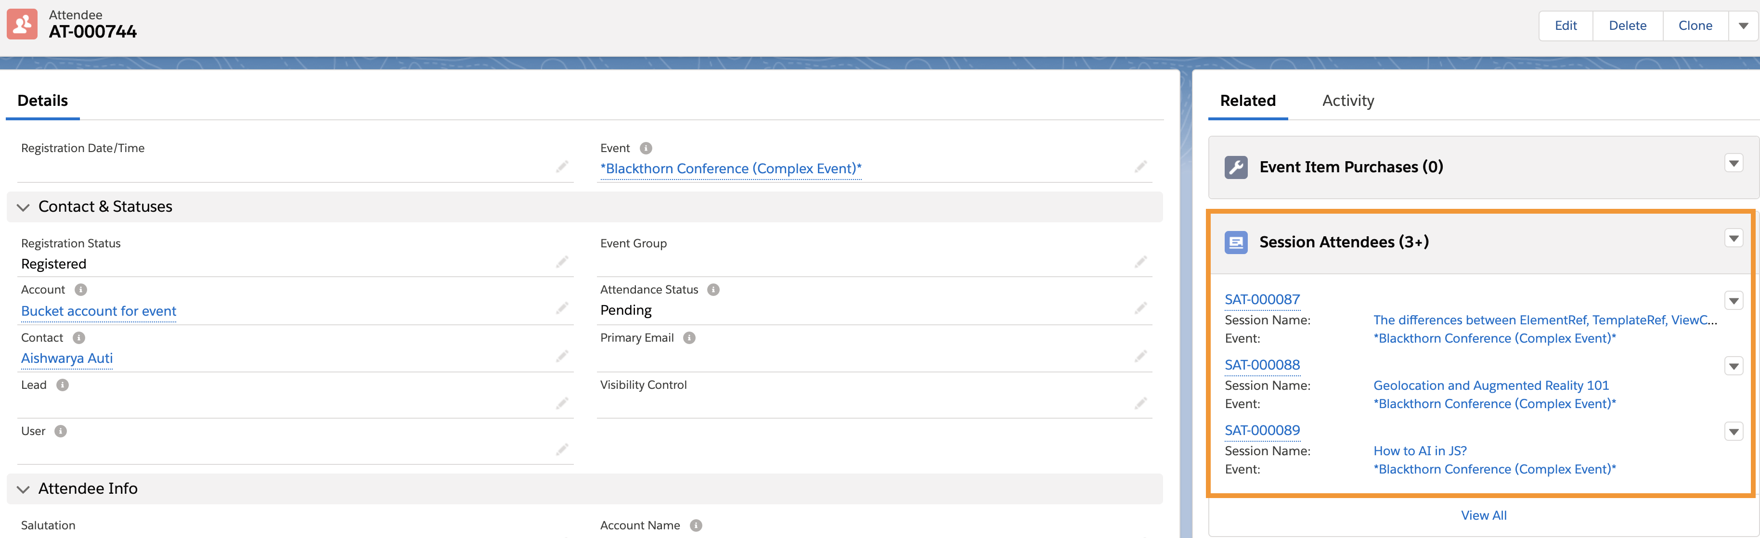1760x538 pixels.
Task: Open SAT-000089 session attendee record
Action: click(x=1262, y=431)
